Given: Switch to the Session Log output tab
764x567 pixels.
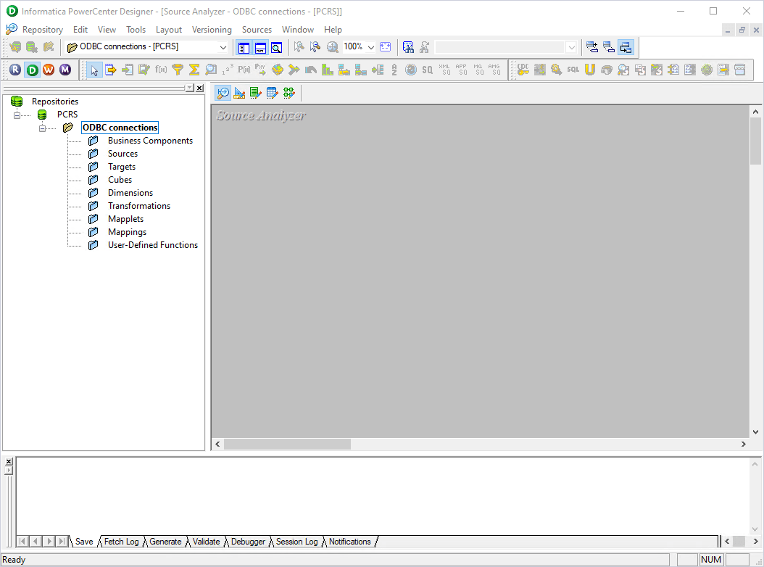Looking at the screenshot, I should tap(296, 542).
